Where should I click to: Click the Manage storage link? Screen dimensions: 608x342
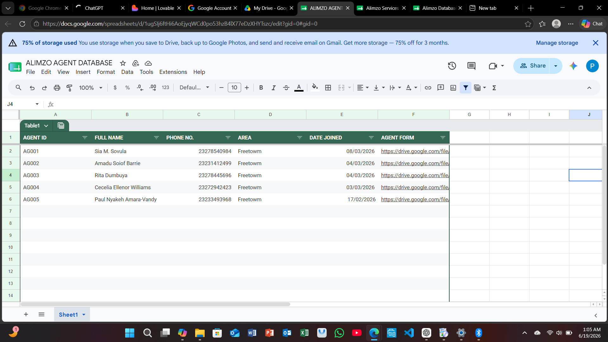pos(557,43)
